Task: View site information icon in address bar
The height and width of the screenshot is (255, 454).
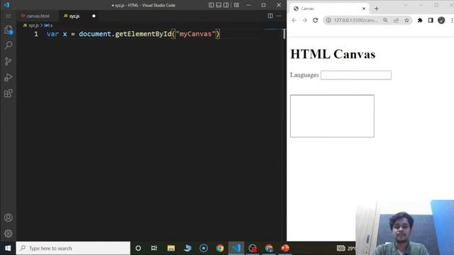Action: (x=328, y=21)
